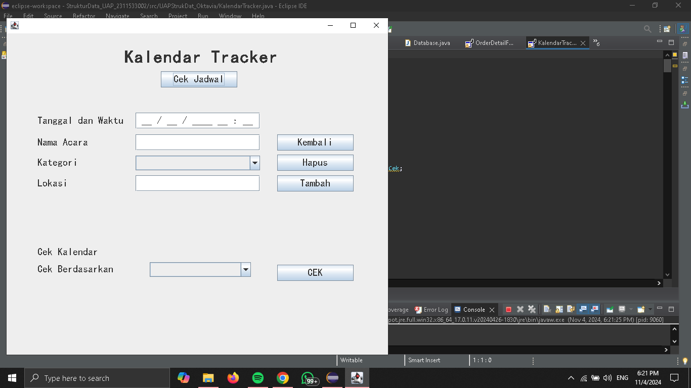This screenshot has width=691, height=388.
Task: Click the Writable status bar entry
Action: click(x=352, y=360)
